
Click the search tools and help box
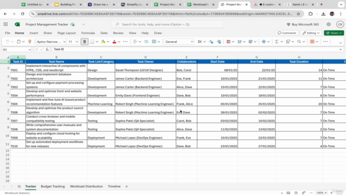(168, 24)
